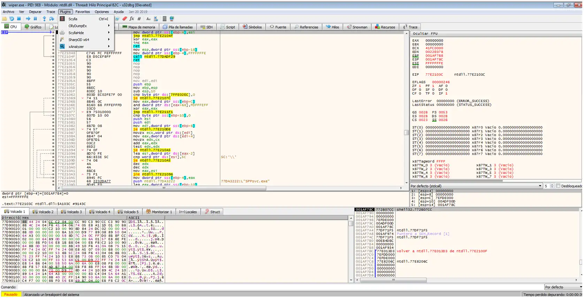Open the Por defecto command dropdown
The image size is (584, 298).
(x=563, y=287)
